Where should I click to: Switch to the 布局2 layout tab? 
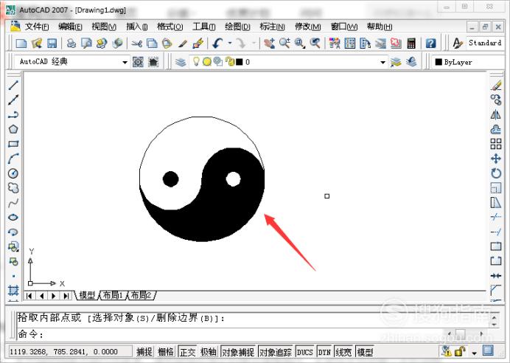[x=141, y=295]
